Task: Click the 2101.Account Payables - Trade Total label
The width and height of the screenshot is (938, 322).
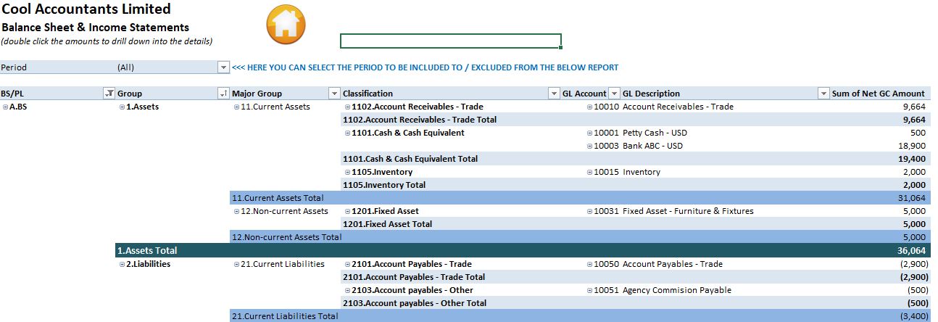Action: click(414, 277)
